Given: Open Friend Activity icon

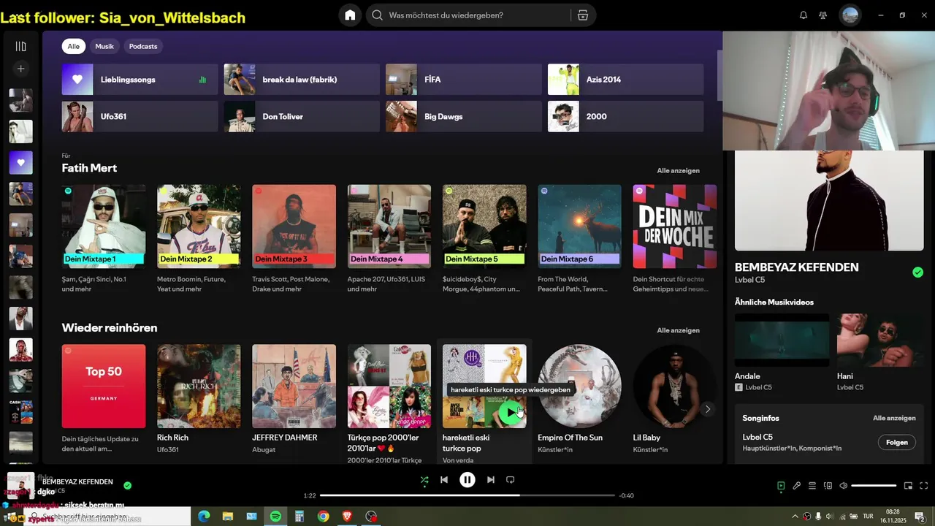Looking at the screenshot, I should [823, 15].
